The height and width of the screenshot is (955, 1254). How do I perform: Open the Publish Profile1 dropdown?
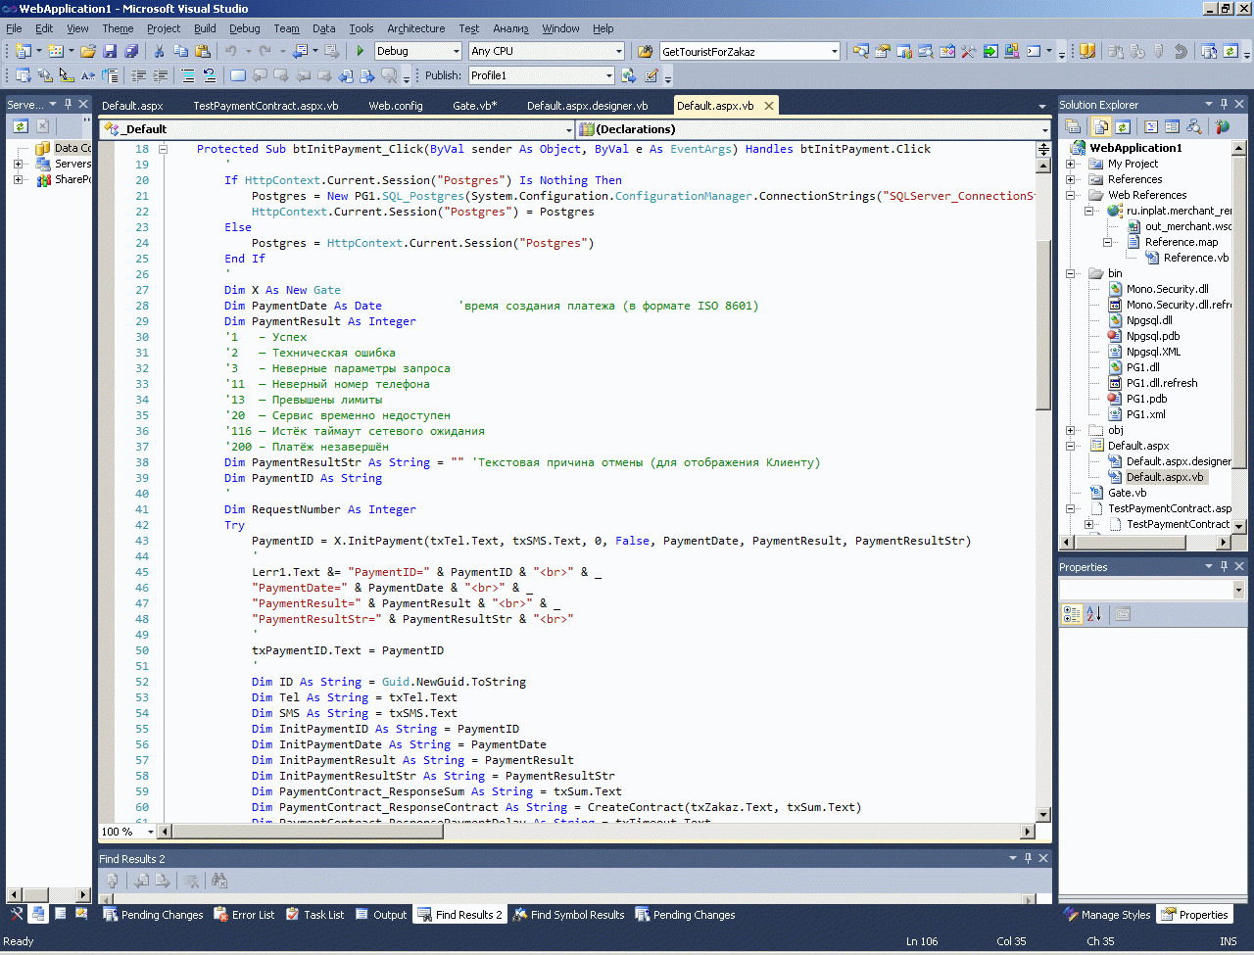click(608, 75)
